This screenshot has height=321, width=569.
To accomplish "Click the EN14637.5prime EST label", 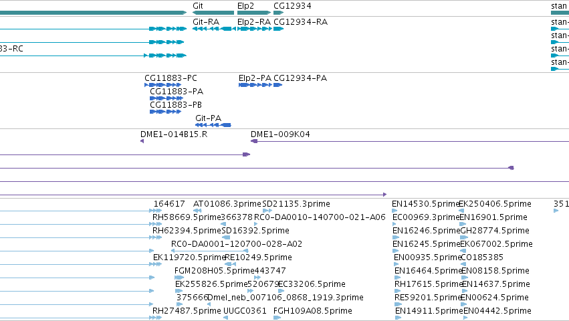I will point(496,285).
